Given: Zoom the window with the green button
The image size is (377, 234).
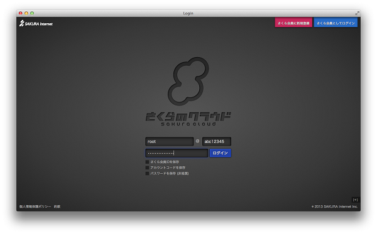Looking at the screenshot, I should pos(32,13).
